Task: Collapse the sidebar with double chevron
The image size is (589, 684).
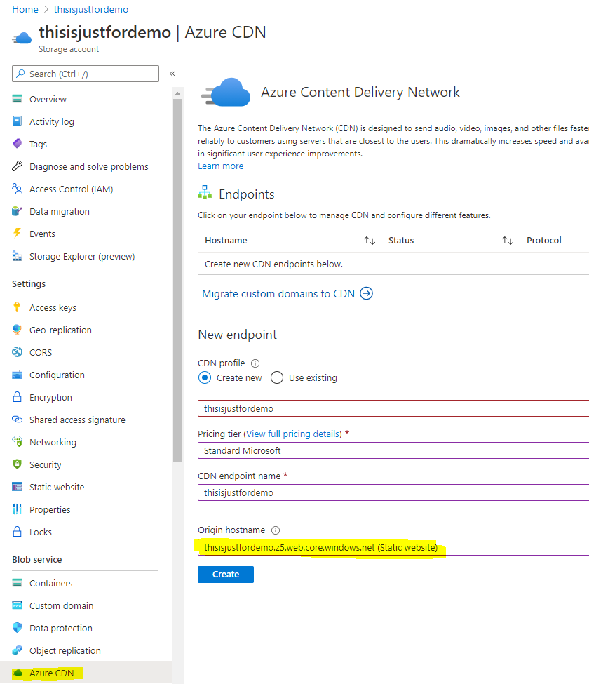Action: pyautogui.click(x=172, y=74)
